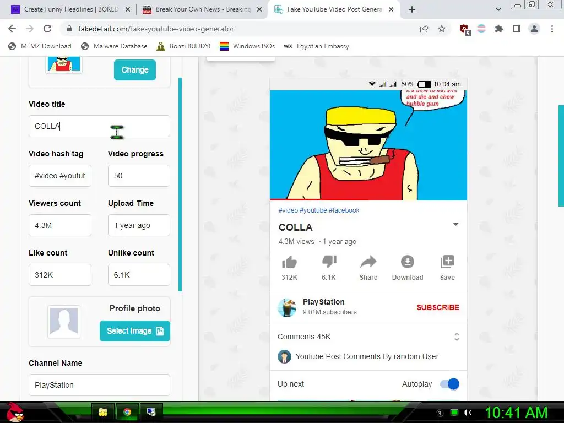Click the '4.3M views' text in preview

coord(296,242)
